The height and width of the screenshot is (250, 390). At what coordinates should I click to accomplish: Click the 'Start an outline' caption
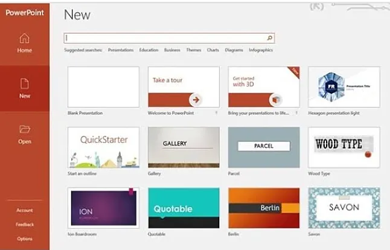coord(82,173)
